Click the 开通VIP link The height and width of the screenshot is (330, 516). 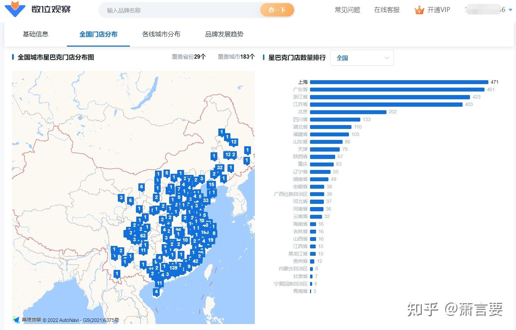point(438,10)
